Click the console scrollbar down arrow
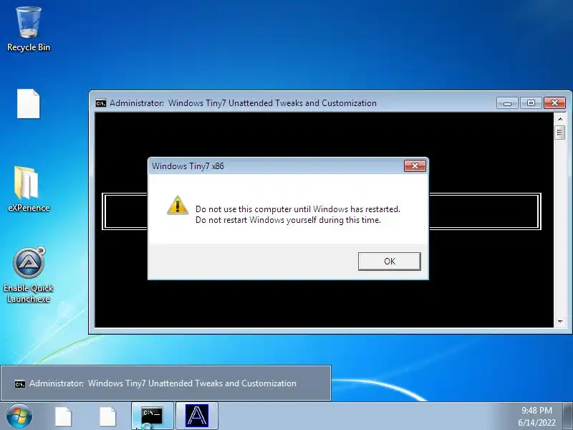 tap(560, 322)
